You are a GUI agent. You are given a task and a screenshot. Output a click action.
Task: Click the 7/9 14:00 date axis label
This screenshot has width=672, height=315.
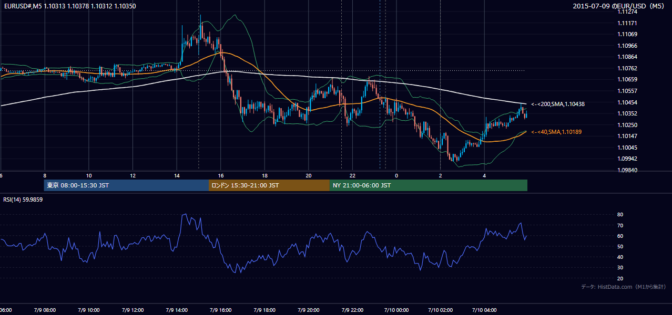[x=177, y=310]
